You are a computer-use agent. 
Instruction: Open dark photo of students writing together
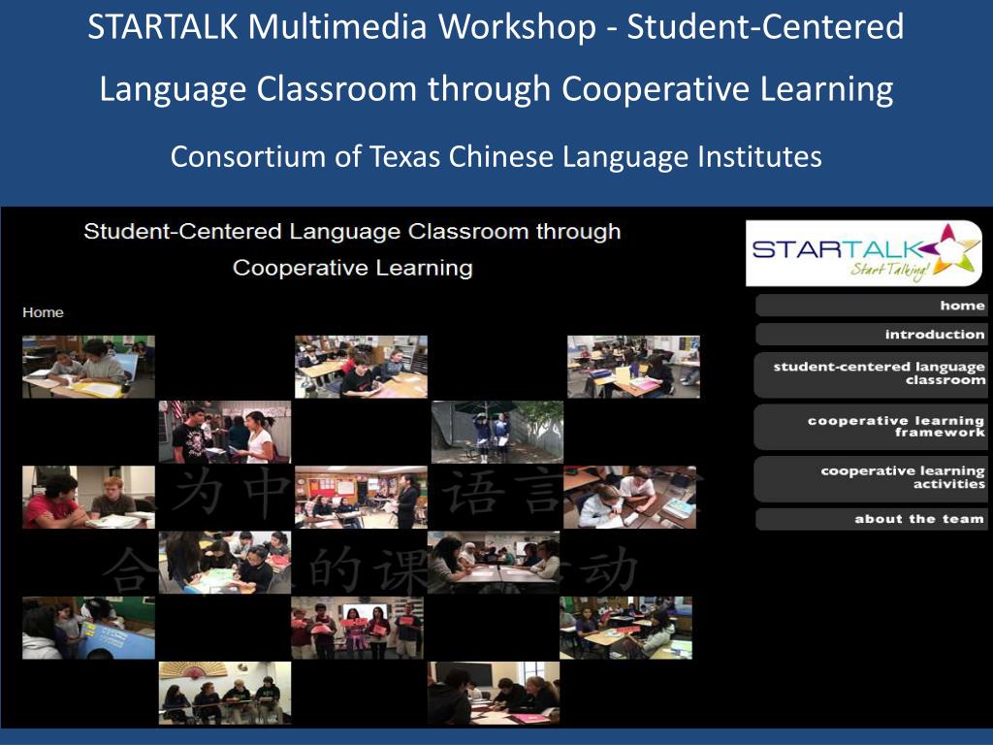(x=494, y=693)
